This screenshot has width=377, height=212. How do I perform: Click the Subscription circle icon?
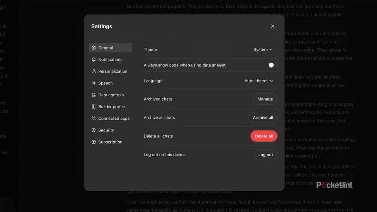pos(93,142)
